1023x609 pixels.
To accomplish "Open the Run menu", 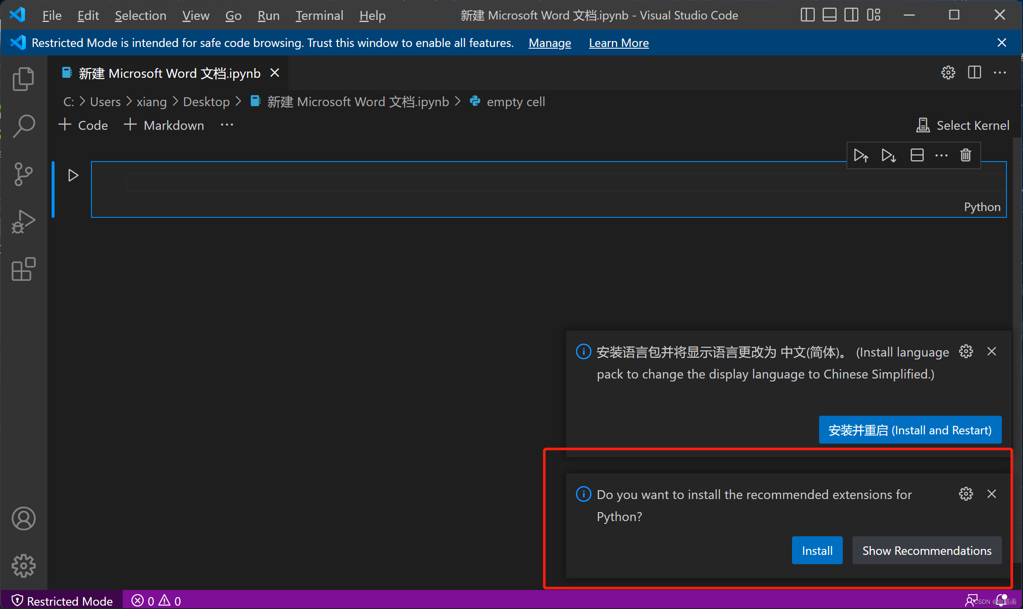I will (269, 16).
